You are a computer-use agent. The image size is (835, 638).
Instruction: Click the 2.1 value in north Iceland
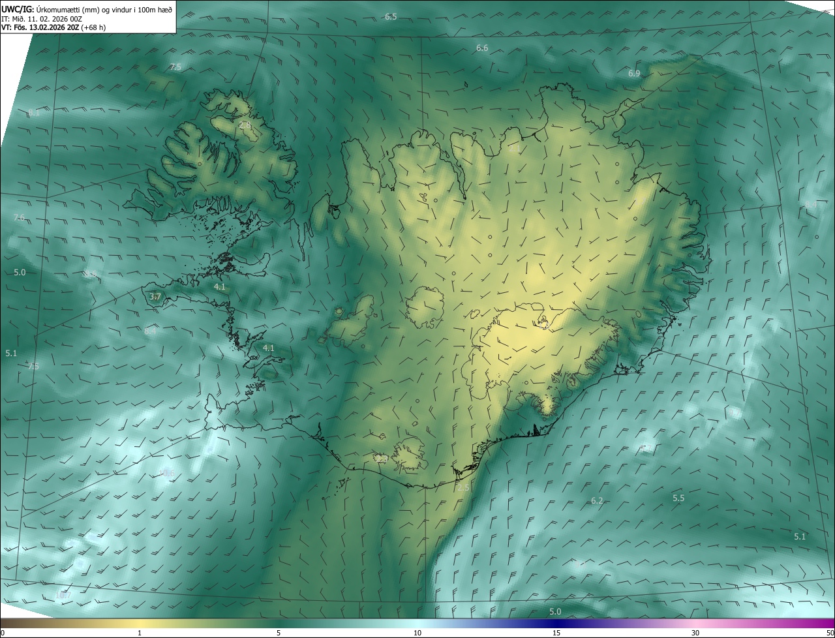[x=515, y=149]
